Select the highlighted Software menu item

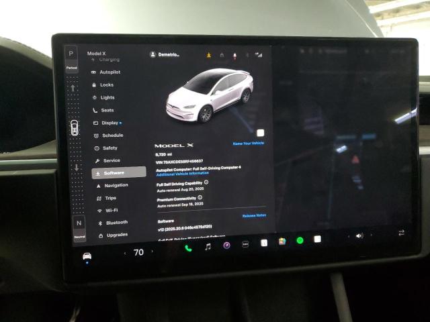(x=119, y=173)
